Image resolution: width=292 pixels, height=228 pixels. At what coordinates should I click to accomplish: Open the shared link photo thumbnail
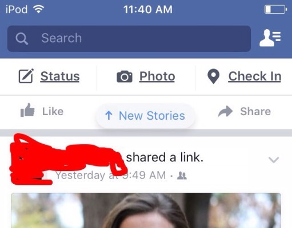[x=146, y=210]
